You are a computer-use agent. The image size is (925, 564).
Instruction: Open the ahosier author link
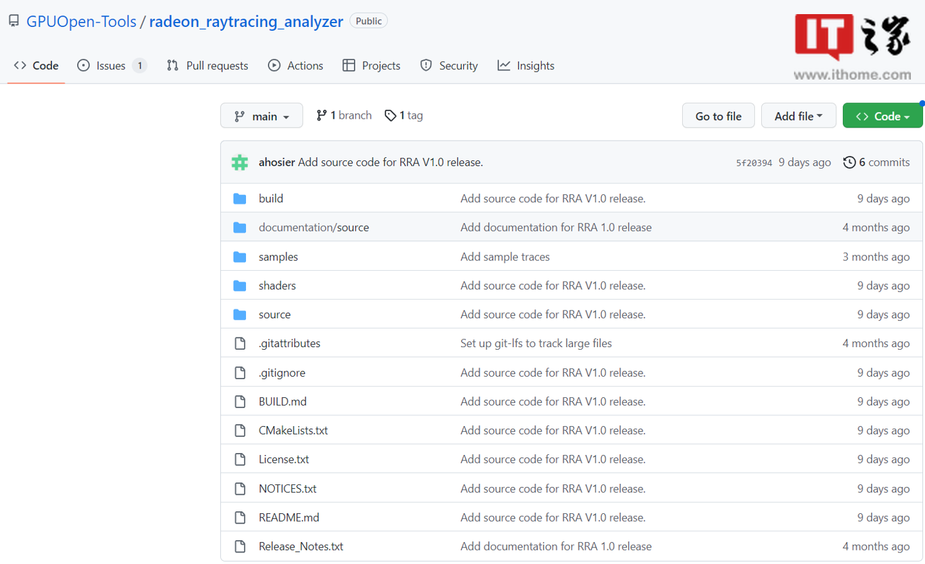(x=277, y=162)
